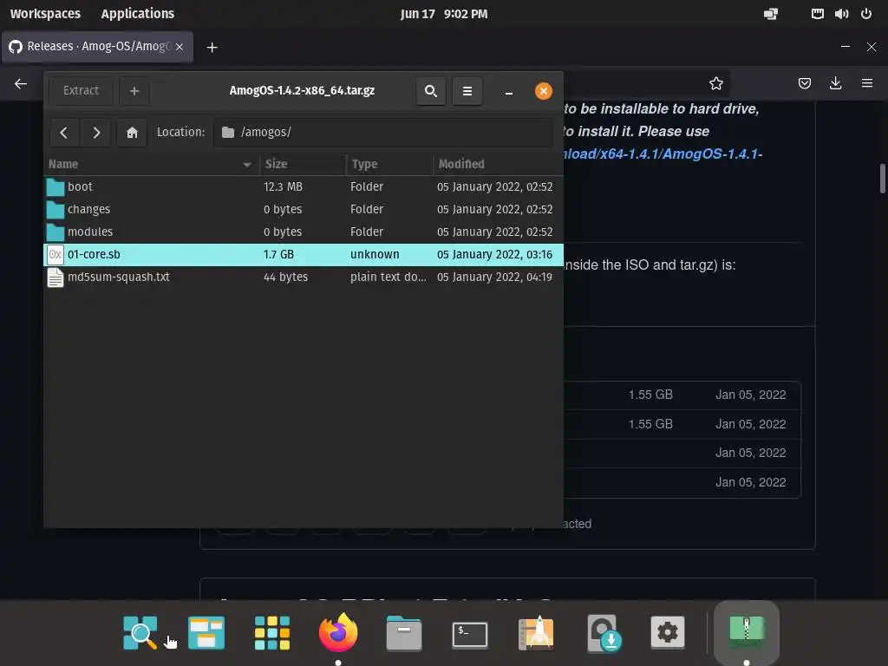Open the volume control in top bar
This screenshot has width=888, height=666.
(x=841, y=14)
